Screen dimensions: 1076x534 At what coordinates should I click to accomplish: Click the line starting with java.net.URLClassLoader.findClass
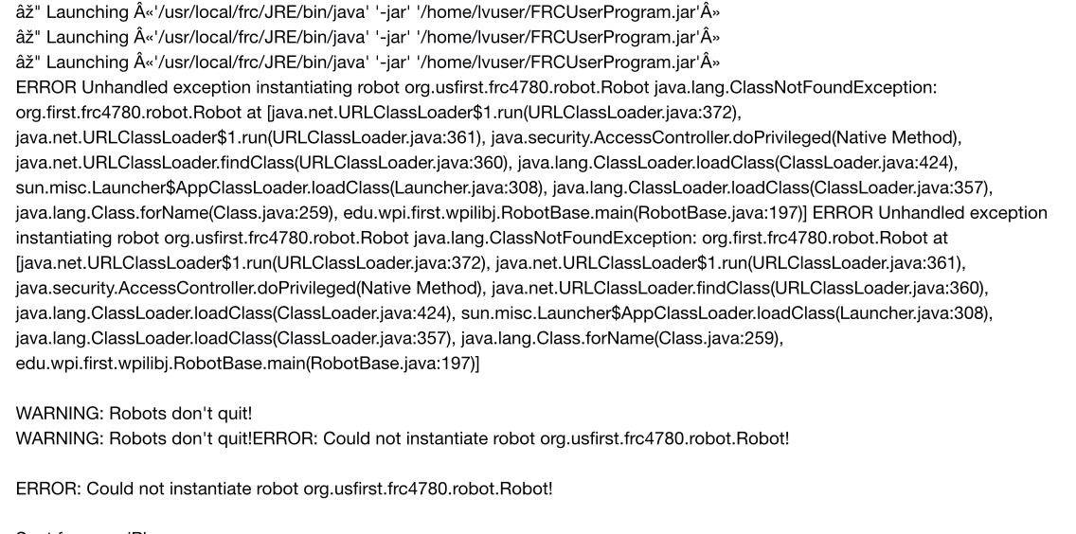point(487,163)
